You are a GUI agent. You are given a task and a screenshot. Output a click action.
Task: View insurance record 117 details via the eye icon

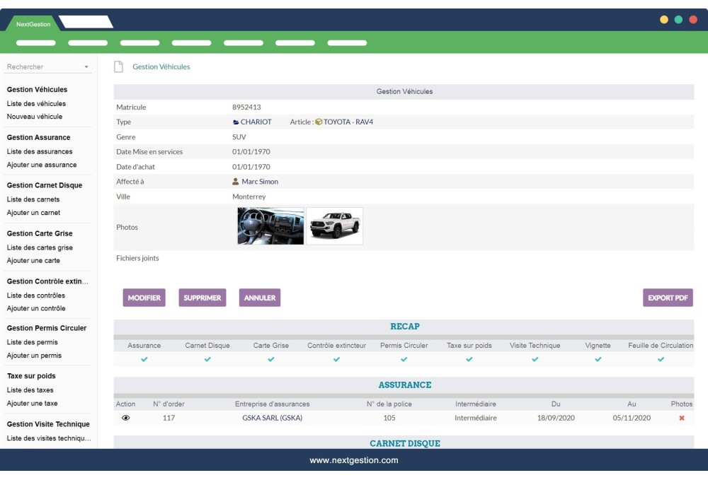126,417
